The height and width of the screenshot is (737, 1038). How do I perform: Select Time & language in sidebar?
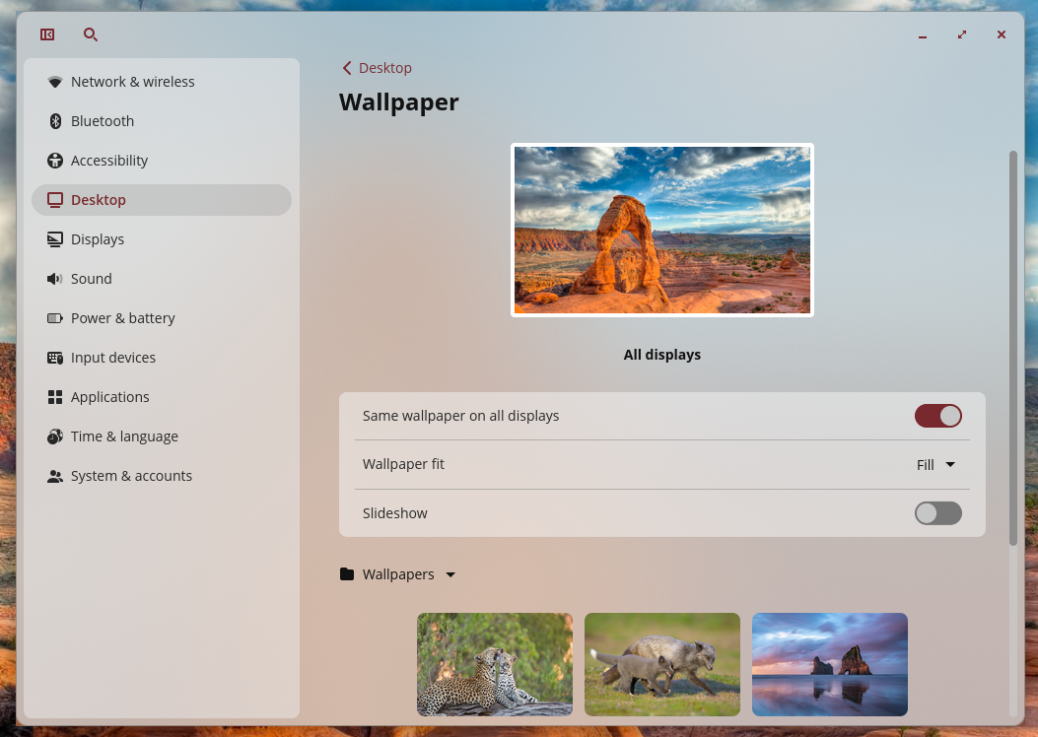point(124,436)
